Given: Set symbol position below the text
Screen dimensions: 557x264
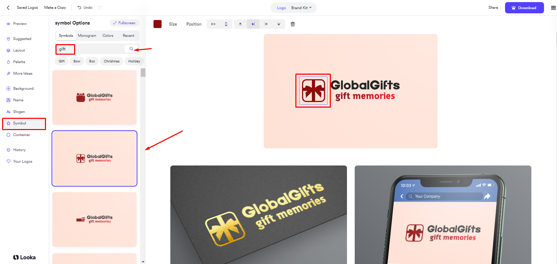Looking at the screenshot, I should pyautogui.click(x=278, y=24).
